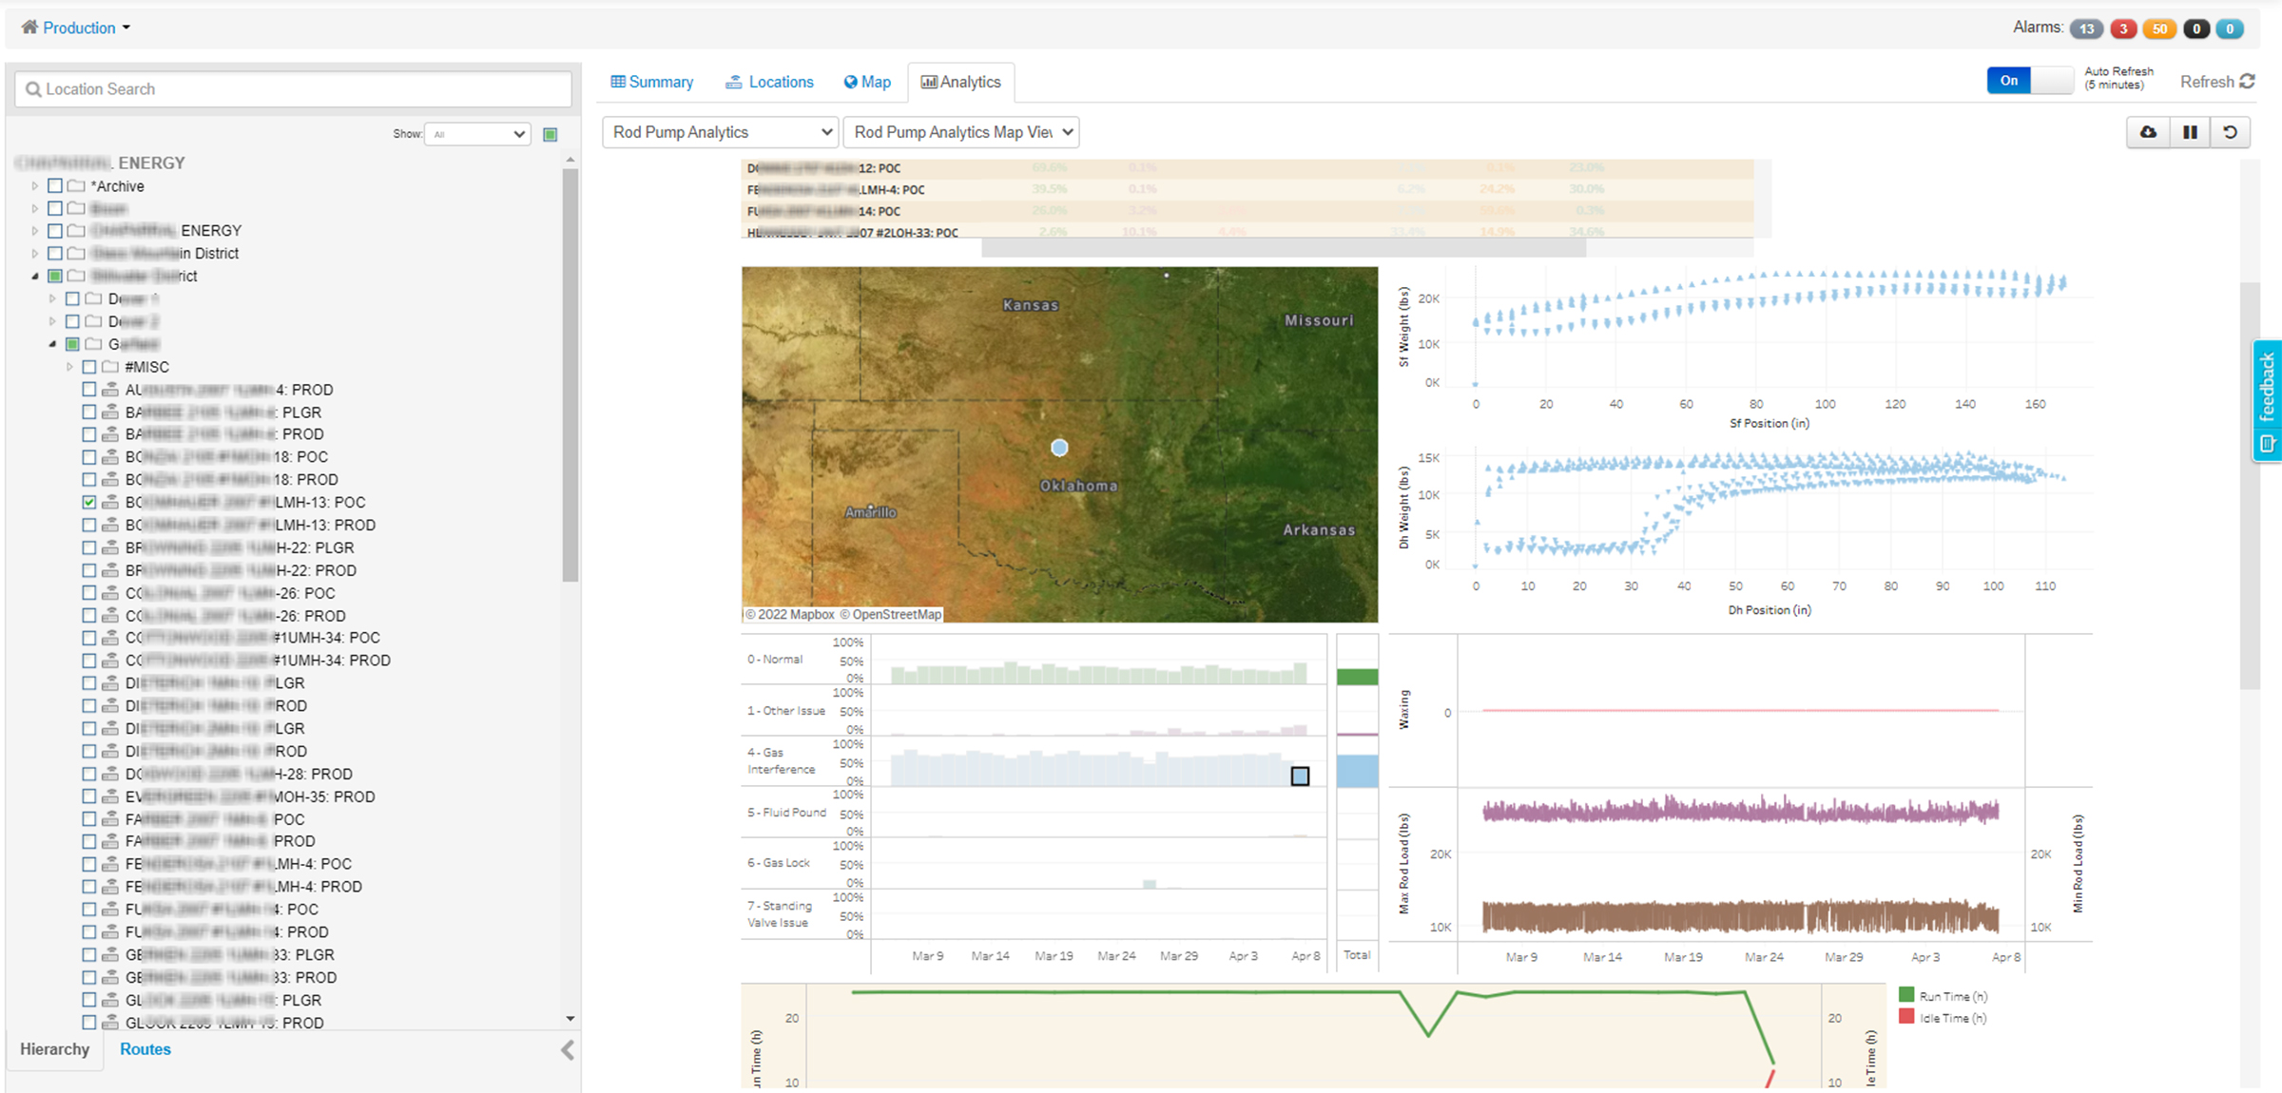Collapse sidebar with left chevron arrow
The image size is (2282, 1093).
click(x=568, y=1049)
